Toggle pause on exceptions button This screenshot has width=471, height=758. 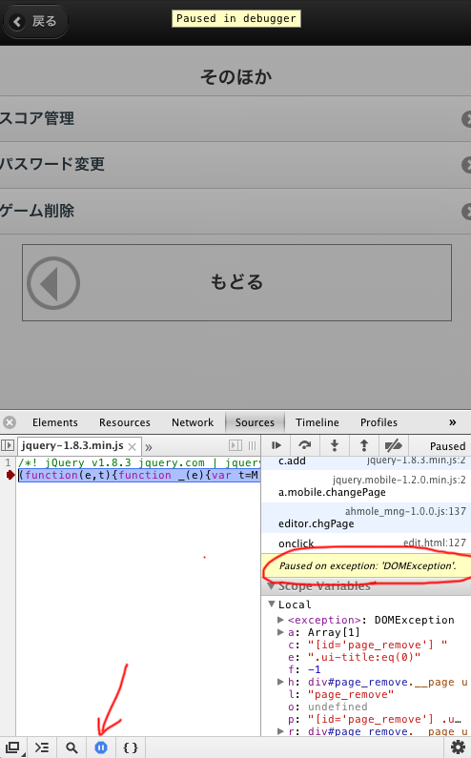pyautogui.click(x=101, y=748)
